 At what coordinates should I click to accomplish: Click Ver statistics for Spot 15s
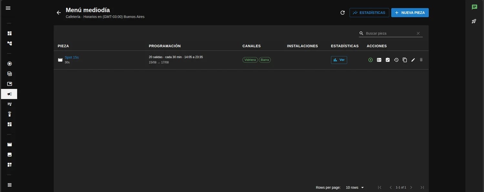click(x=339, y=60)
